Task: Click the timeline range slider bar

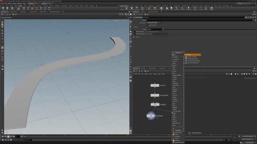Action: tap(127, 140)
